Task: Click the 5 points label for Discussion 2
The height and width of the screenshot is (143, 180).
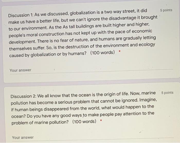Action: (167, 93)
